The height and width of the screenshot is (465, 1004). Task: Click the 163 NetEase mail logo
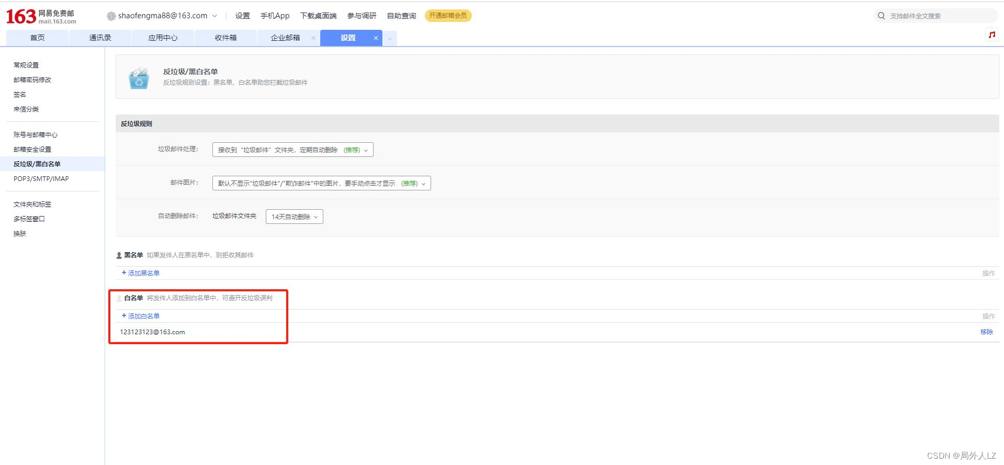41,16
